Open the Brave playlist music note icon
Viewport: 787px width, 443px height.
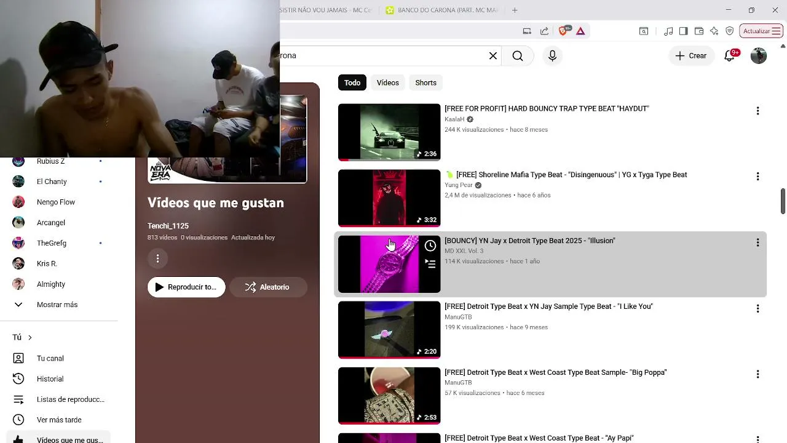tap(668, 31)
